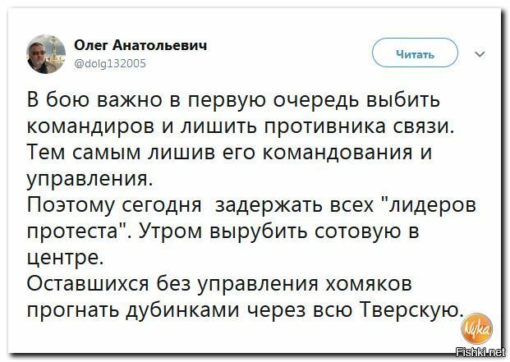The height and width of the screenshot is (362, 510).
Task: Click the line starting 'В бою важно'
Action: [233, 100]
